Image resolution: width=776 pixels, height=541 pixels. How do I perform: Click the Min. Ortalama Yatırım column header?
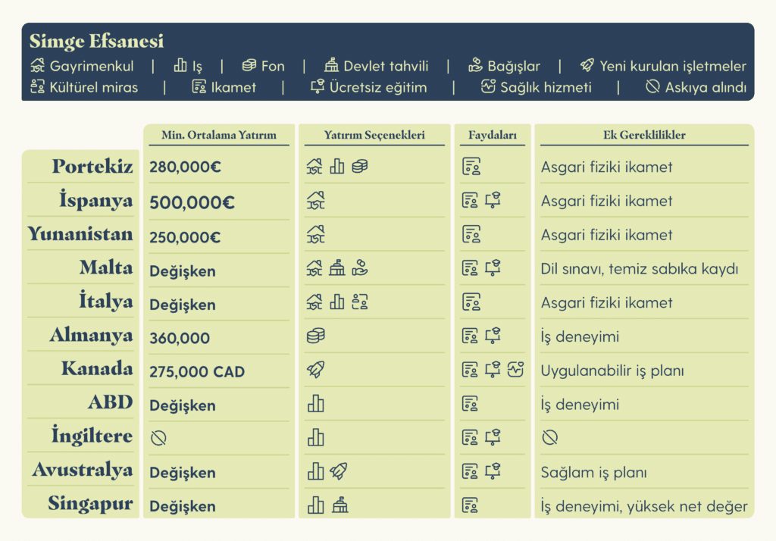pyautogui.click(x=219, y=136)
